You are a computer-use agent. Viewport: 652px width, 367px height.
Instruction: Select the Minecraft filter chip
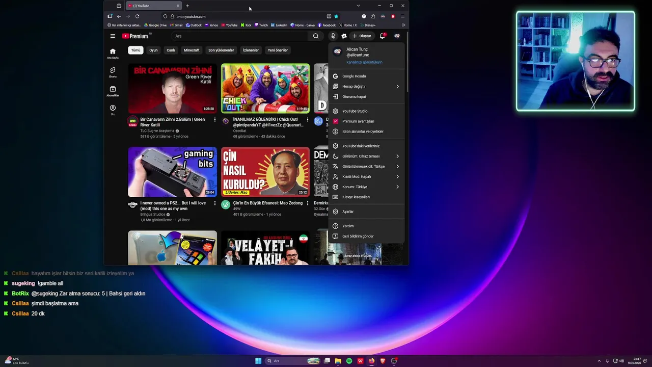click(192, 50)
